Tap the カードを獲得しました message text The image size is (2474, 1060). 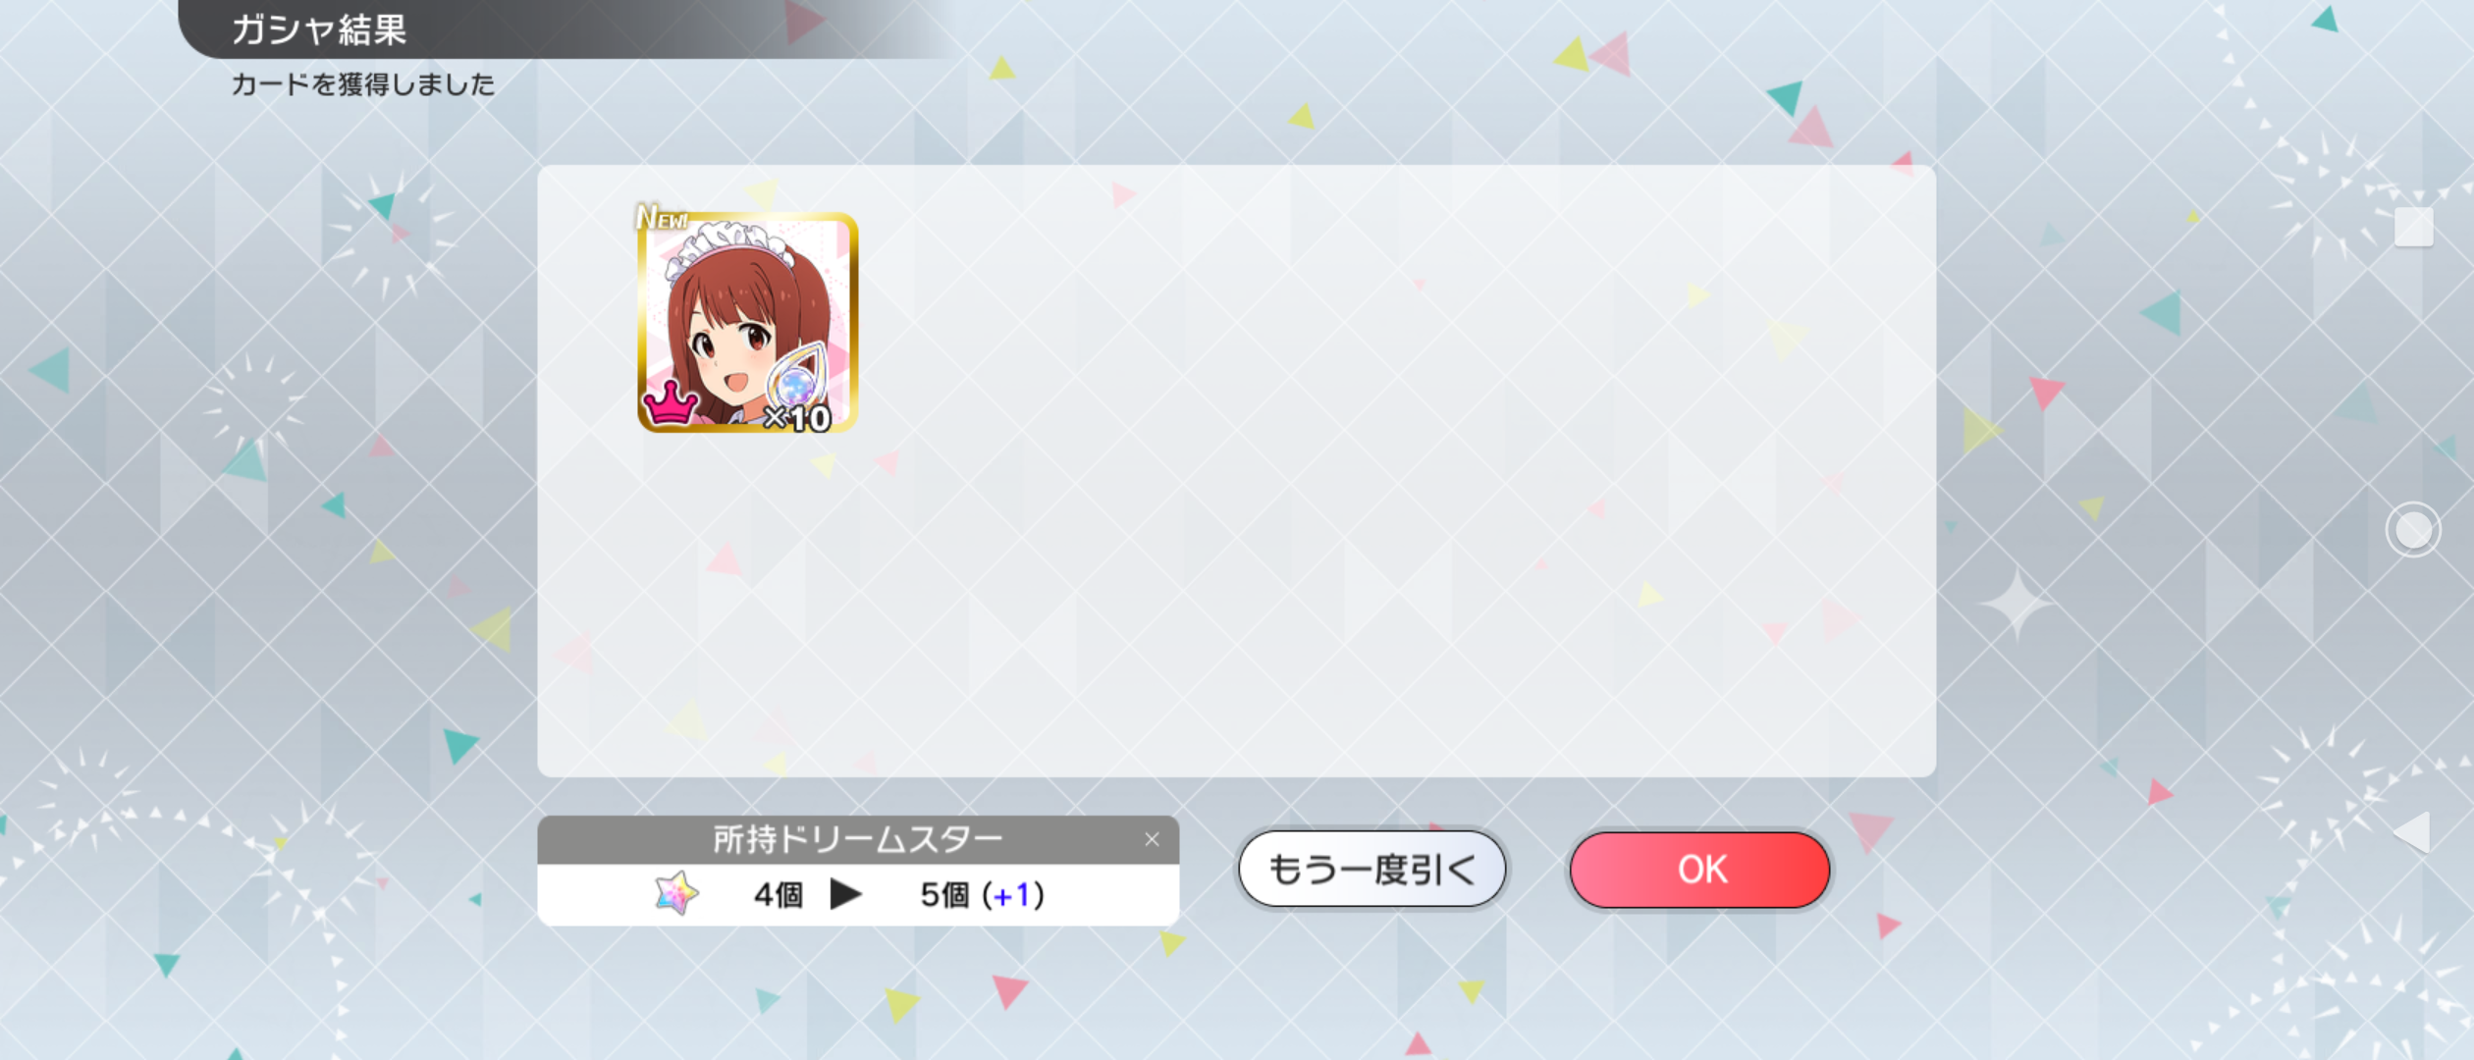point(363,84)
